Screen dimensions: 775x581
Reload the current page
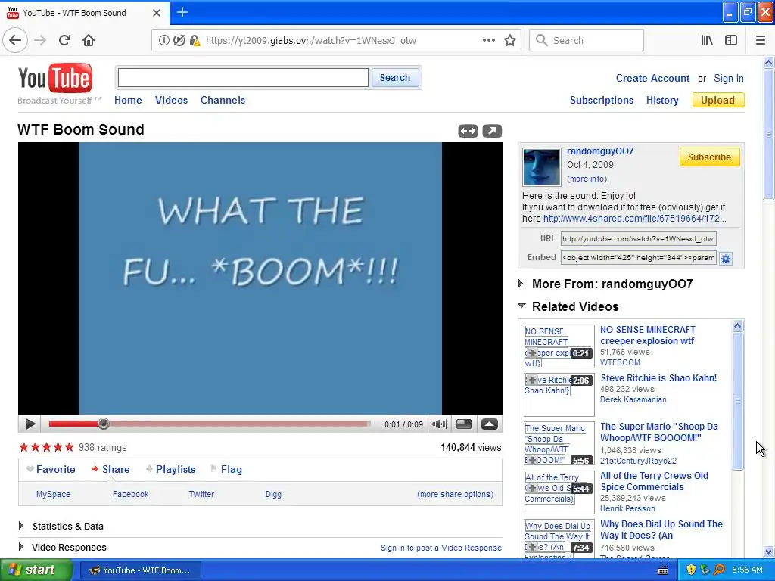[x=64, y=40]
